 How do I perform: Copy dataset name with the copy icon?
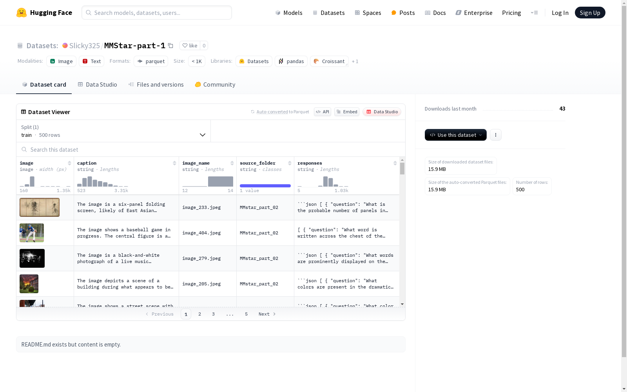(170, 45)
